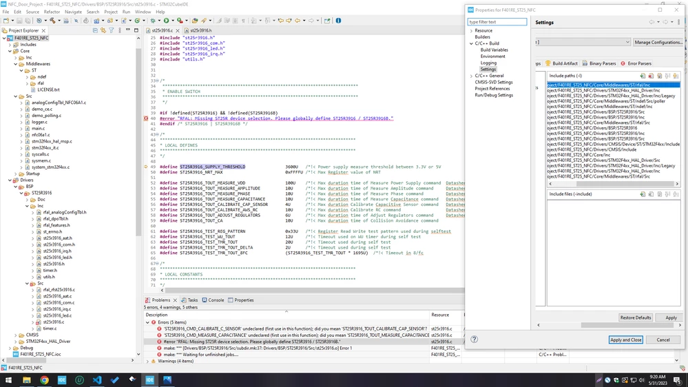Click the Cancel button in Properties dialog
This screenshot has height=387, width=688.
663,339
